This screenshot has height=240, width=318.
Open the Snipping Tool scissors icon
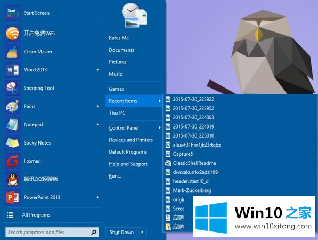coord(13,88)
